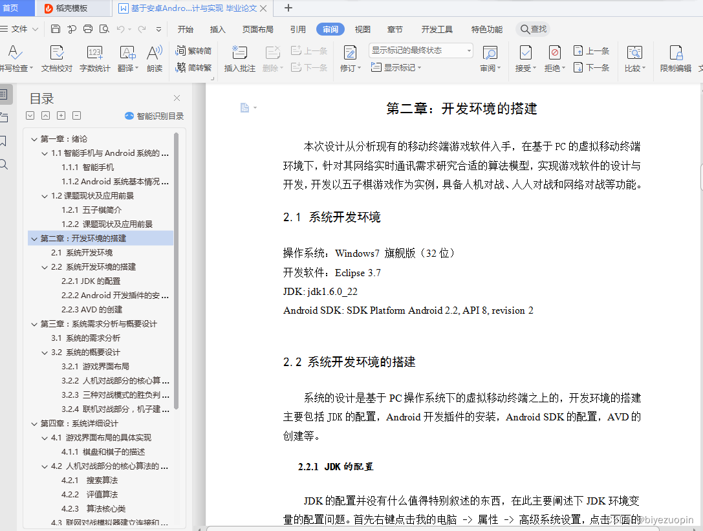The height and width of the screenshot is (531, 703).
Task: Click the Save icon in quick toolbar
Action: [56, 29]
